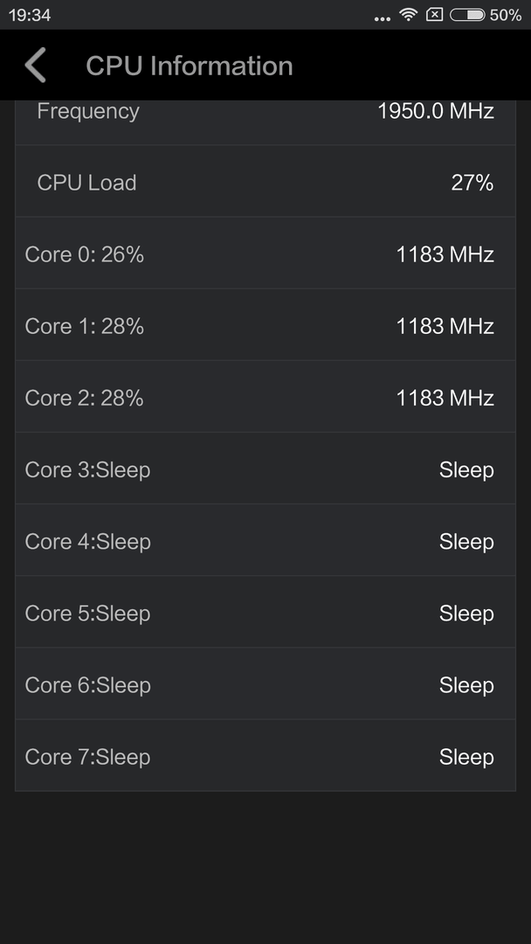Tap Core 2 frequency 1183 MHz
The width and height of the screenshot is (531, 944).
click(x=445, y=398)
